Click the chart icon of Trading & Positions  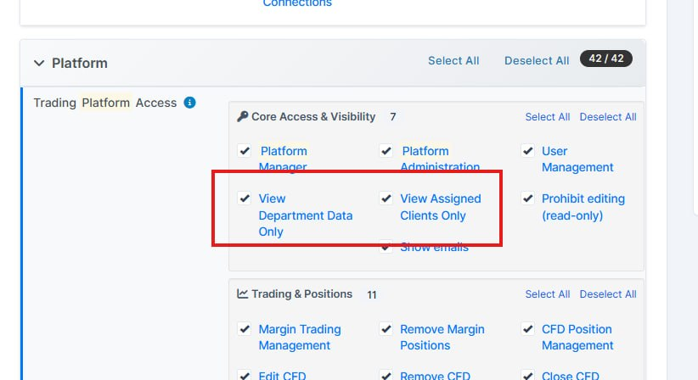[x=243, y=293]
